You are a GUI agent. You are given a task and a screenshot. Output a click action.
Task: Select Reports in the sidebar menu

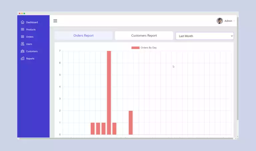click(30, 59)
